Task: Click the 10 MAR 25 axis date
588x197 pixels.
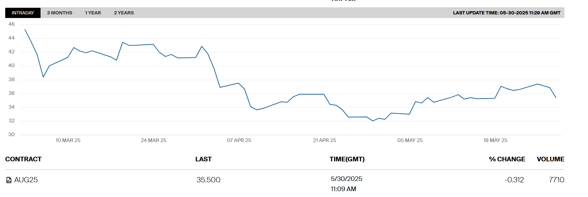Action: pyautogui.click(x=68, y=140)
